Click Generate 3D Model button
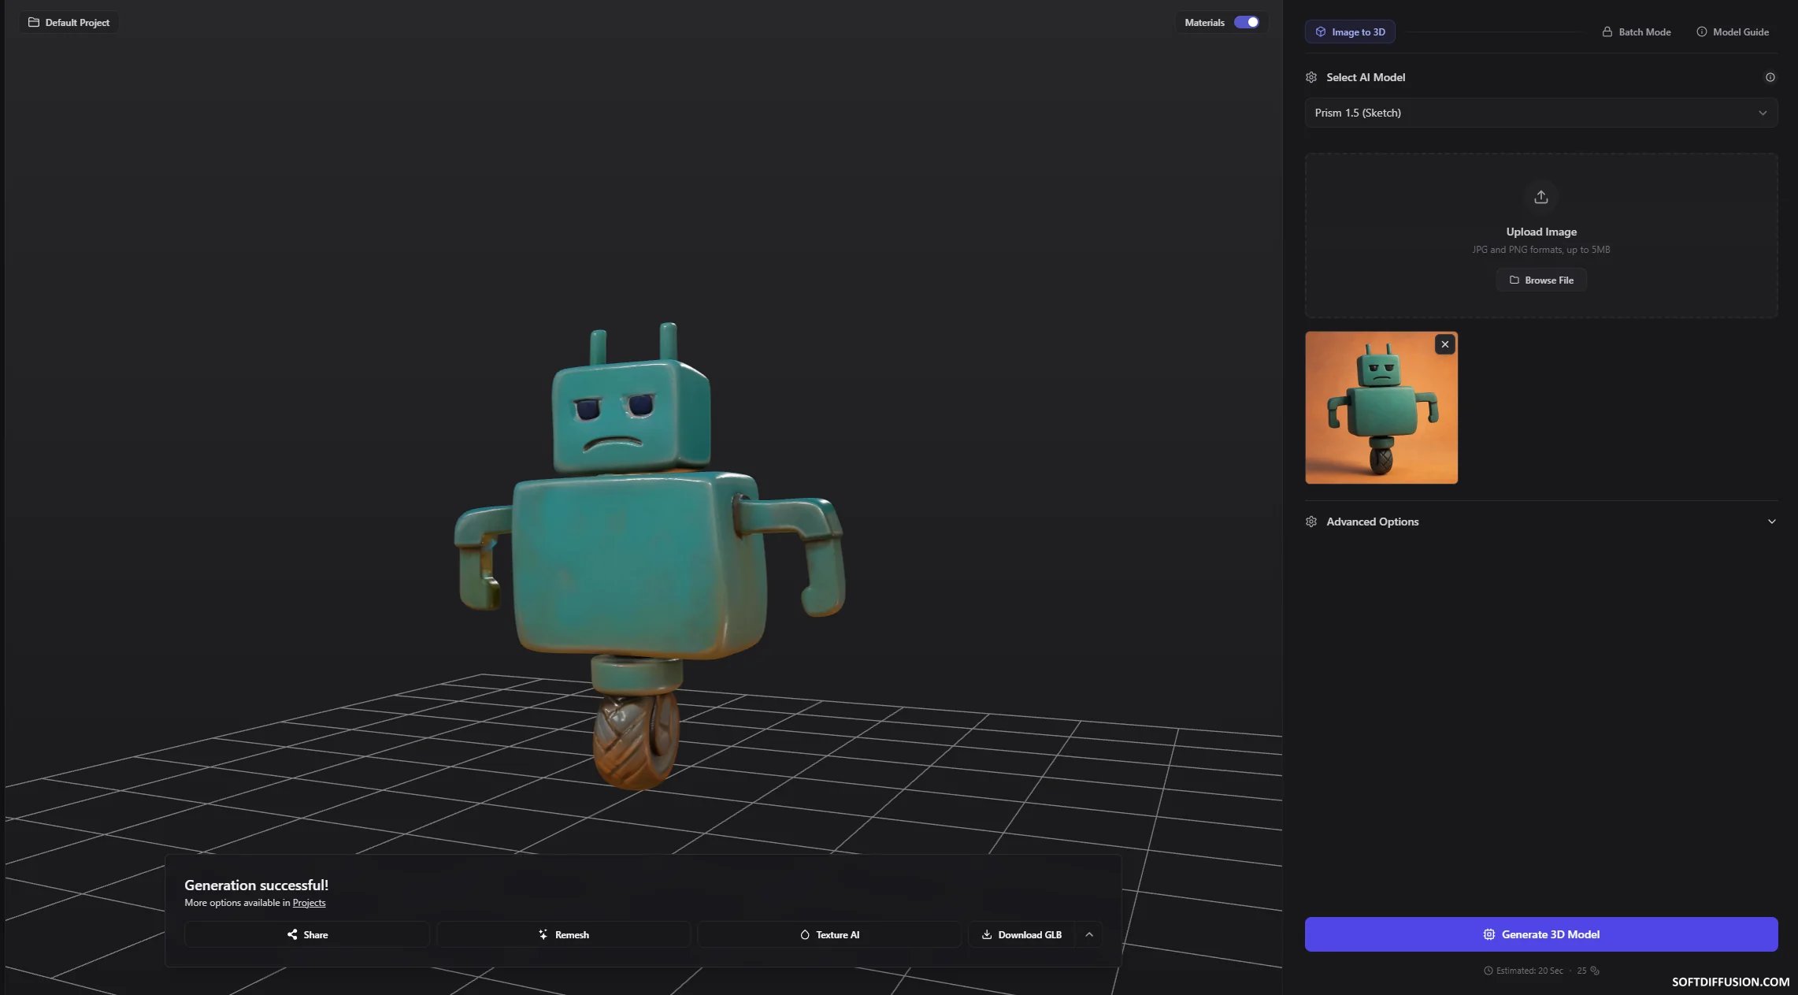 (x=1540, y=934)
